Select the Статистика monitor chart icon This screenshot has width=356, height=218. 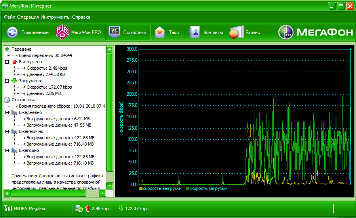(114, 32)
